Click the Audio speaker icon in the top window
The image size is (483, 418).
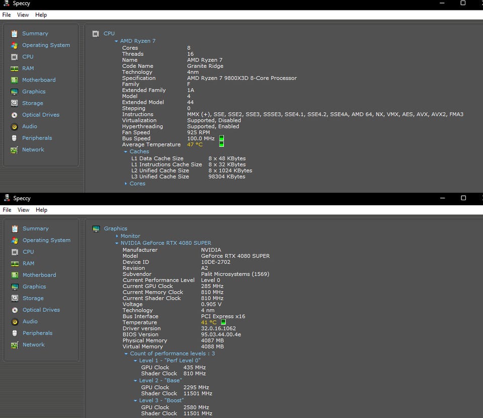click(x=14, y=127)
